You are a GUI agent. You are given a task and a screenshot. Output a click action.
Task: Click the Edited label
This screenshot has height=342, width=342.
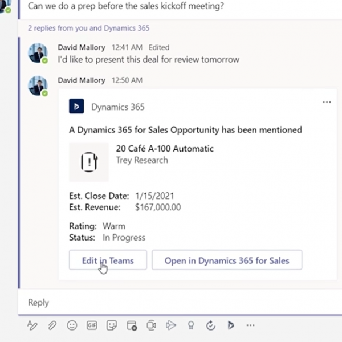point(159,47)
